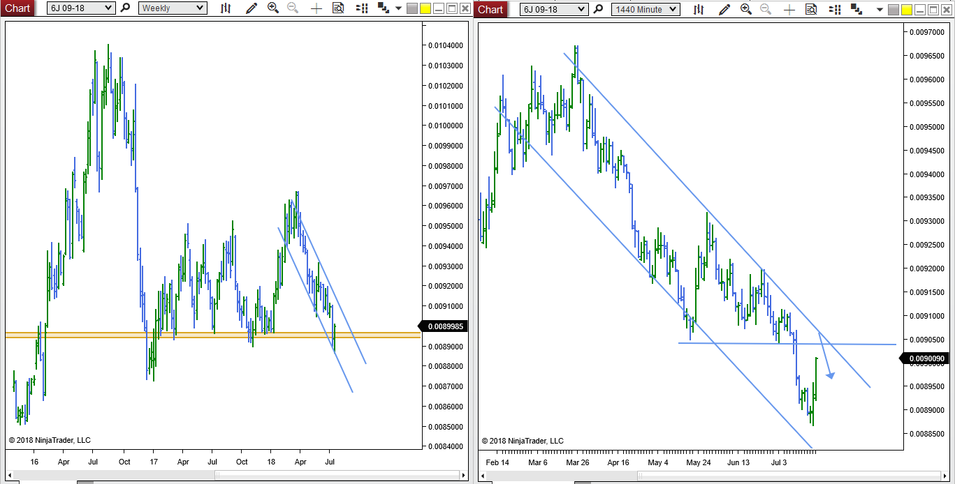
Task: Click the Jul 3 date label on daily chart
Action: click(x=778, y=462)
